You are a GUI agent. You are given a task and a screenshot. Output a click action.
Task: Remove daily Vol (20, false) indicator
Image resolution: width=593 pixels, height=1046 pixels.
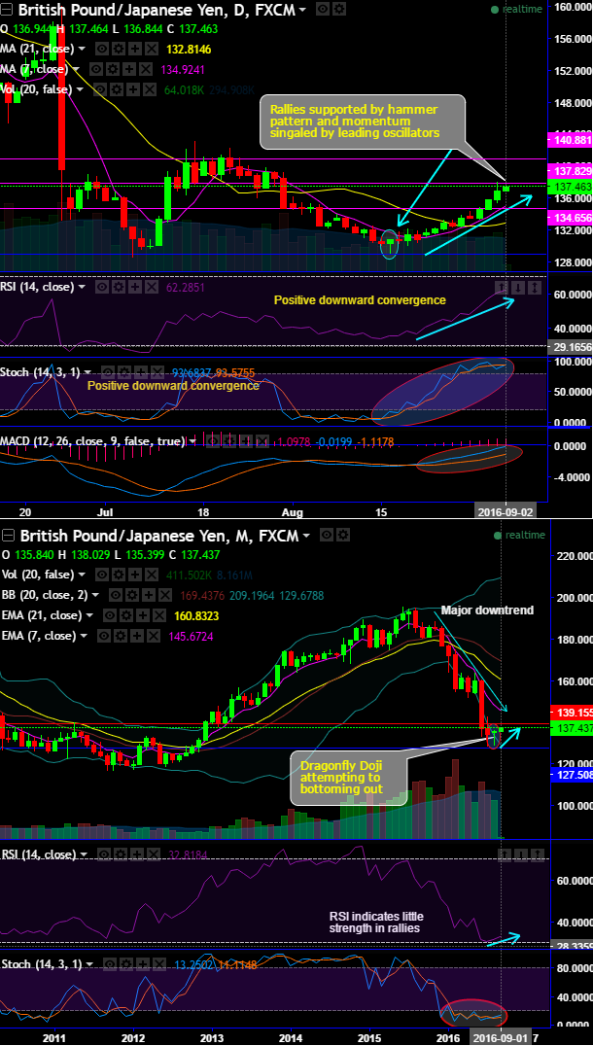[152, 89]
